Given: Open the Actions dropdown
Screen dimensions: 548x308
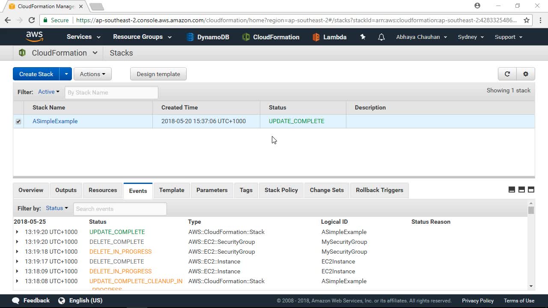Looking at the screenshot, I should pyautogui.click(x=92, y=74).
